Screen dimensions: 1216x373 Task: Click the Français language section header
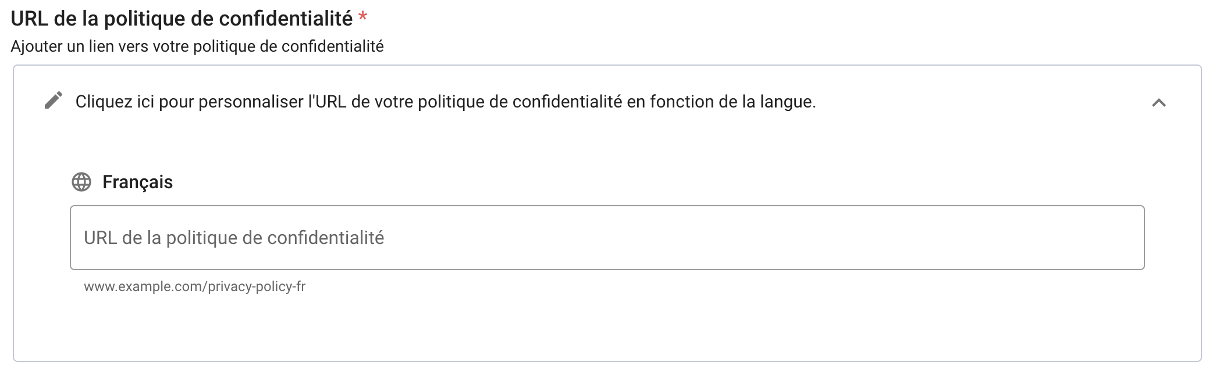137,182
